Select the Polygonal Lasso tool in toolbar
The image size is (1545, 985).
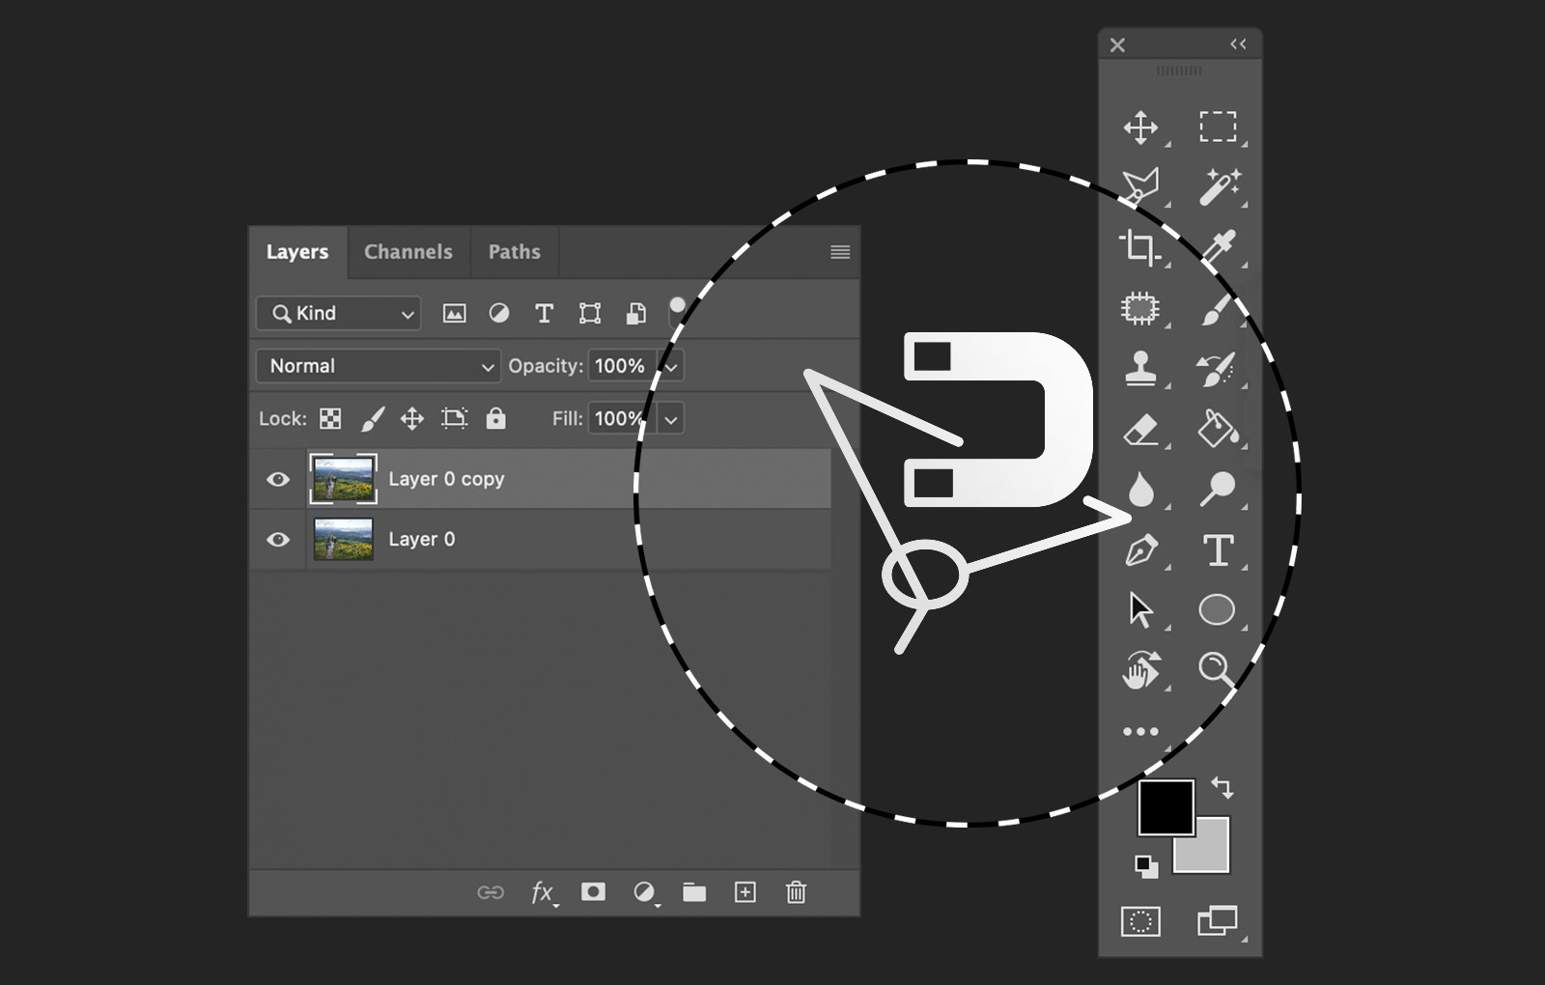pyautogui.click(x=1140, y=186)
